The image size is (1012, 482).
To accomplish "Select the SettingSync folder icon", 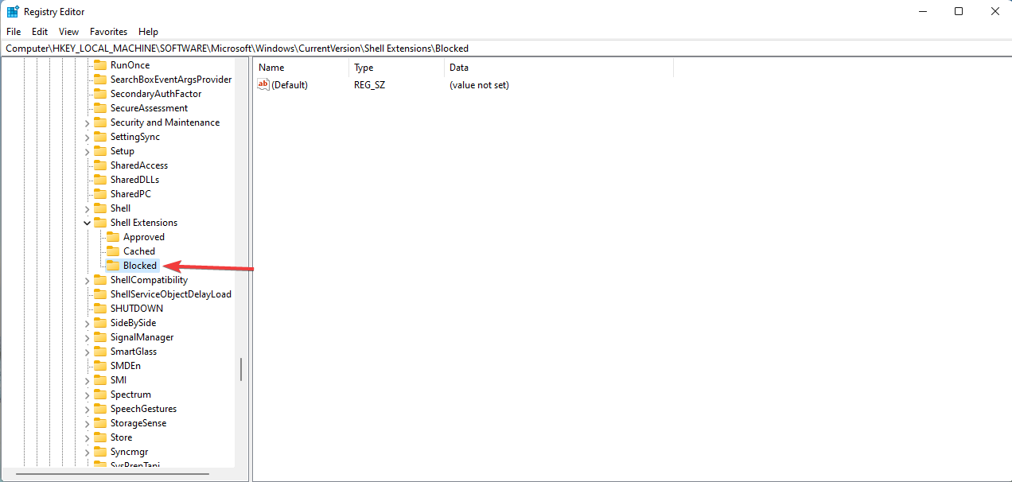I will pyautogui.click(x=99, y=137).
